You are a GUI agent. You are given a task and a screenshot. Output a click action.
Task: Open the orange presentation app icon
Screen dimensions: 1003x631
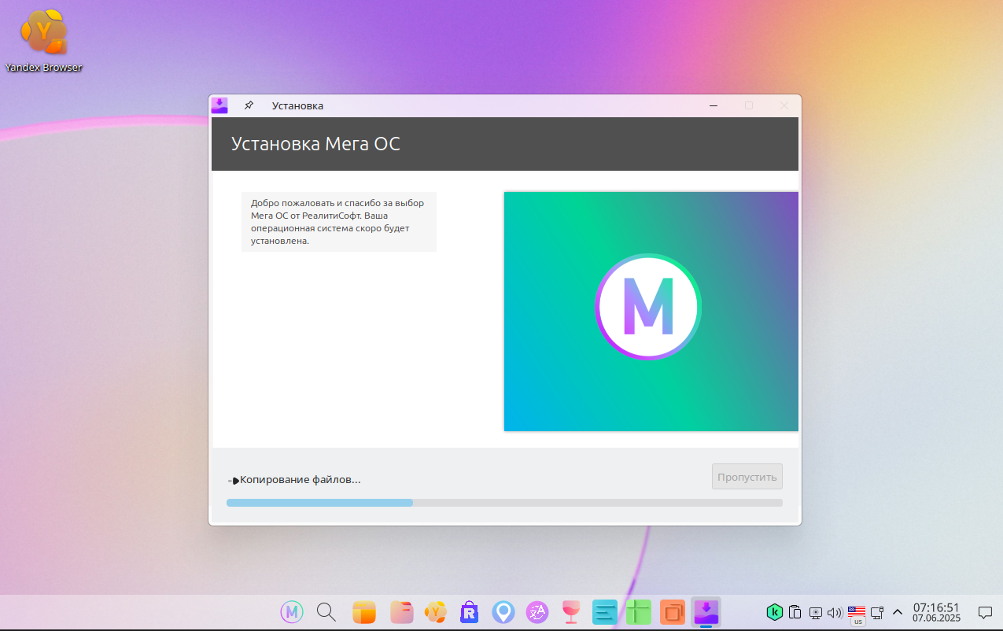click(x=673, y=611)
